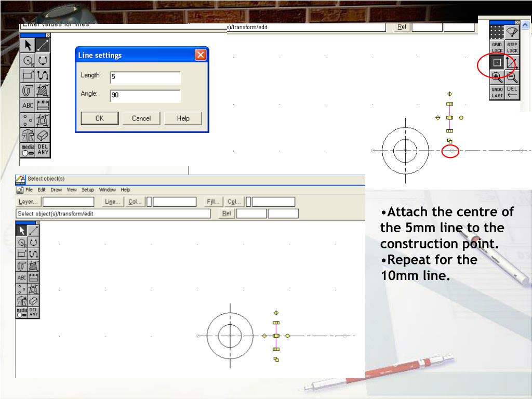Open the Draw menu

56,190
